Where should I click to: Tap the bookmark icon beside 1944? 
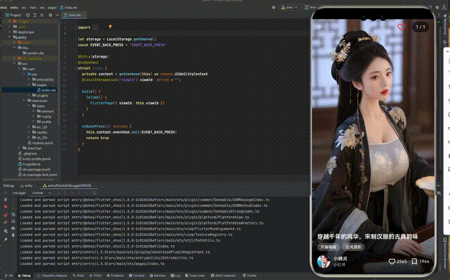click(414, 261)
